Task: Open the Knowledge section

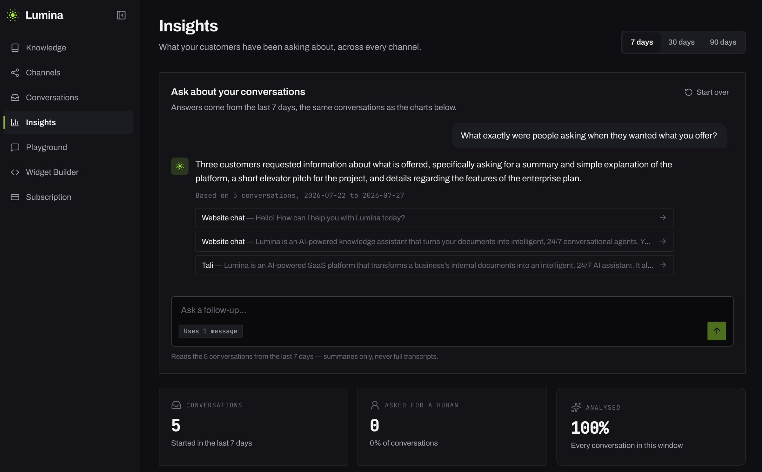Action: (68, 48)
